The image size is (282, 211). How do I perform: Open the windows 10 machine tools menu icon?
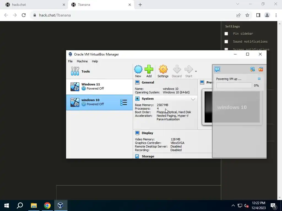tap(124, 102)
